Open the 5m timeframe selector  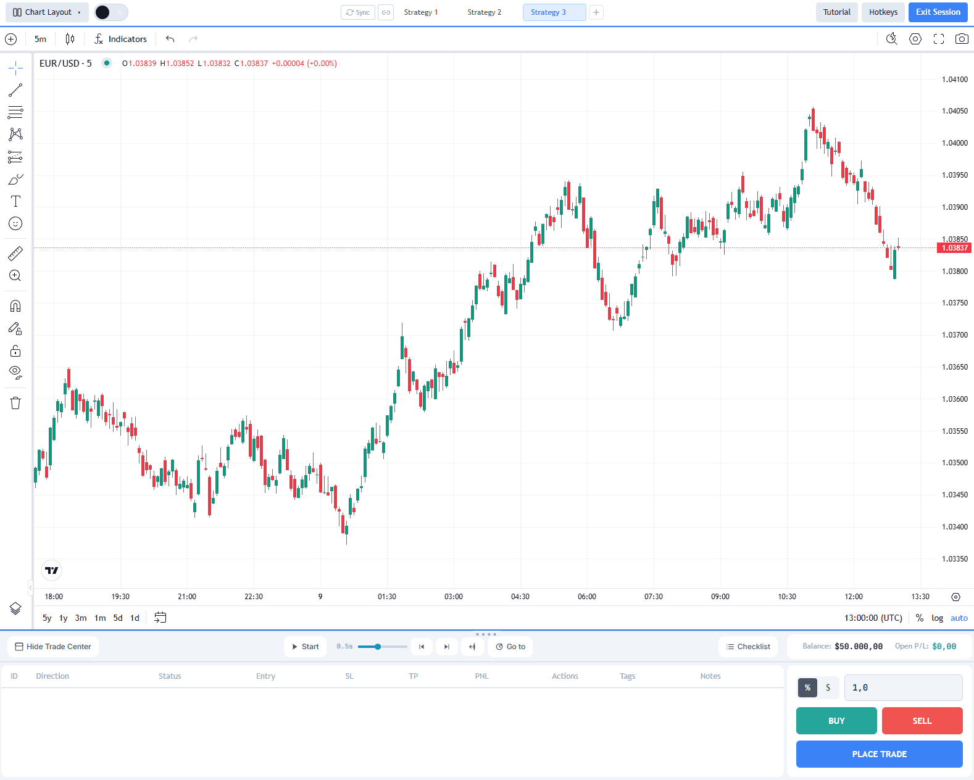click(40, 39)
